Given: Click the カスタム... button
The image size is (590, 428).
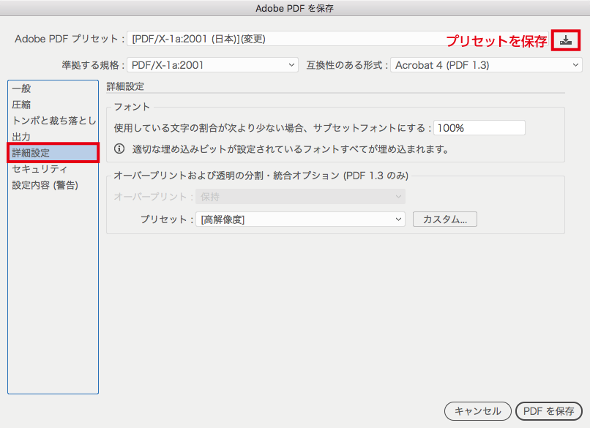Looking at the screenshot, I should click(x=445, y=219).
